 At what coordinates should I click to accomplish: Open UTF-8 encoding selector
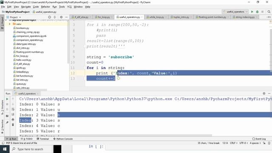[244, 143]
